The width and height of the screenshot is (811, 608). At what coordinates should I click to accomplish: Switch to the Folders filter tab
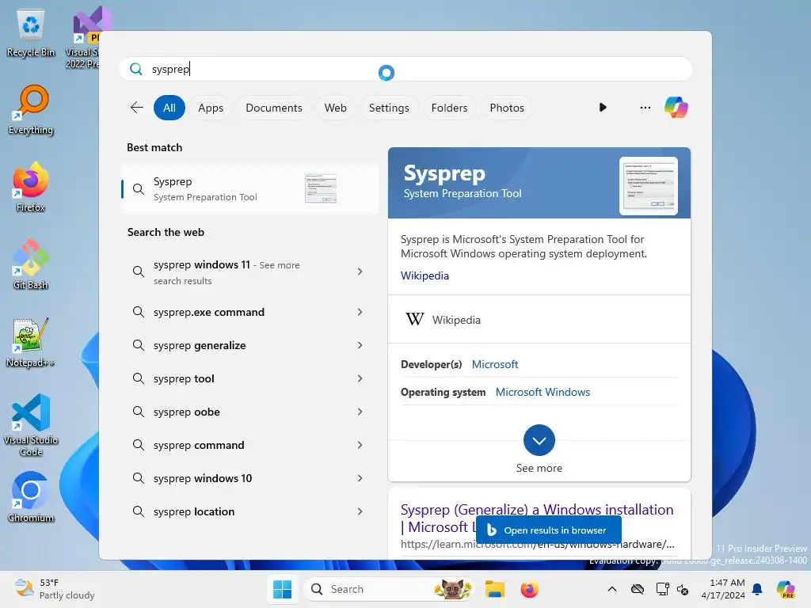449,108
